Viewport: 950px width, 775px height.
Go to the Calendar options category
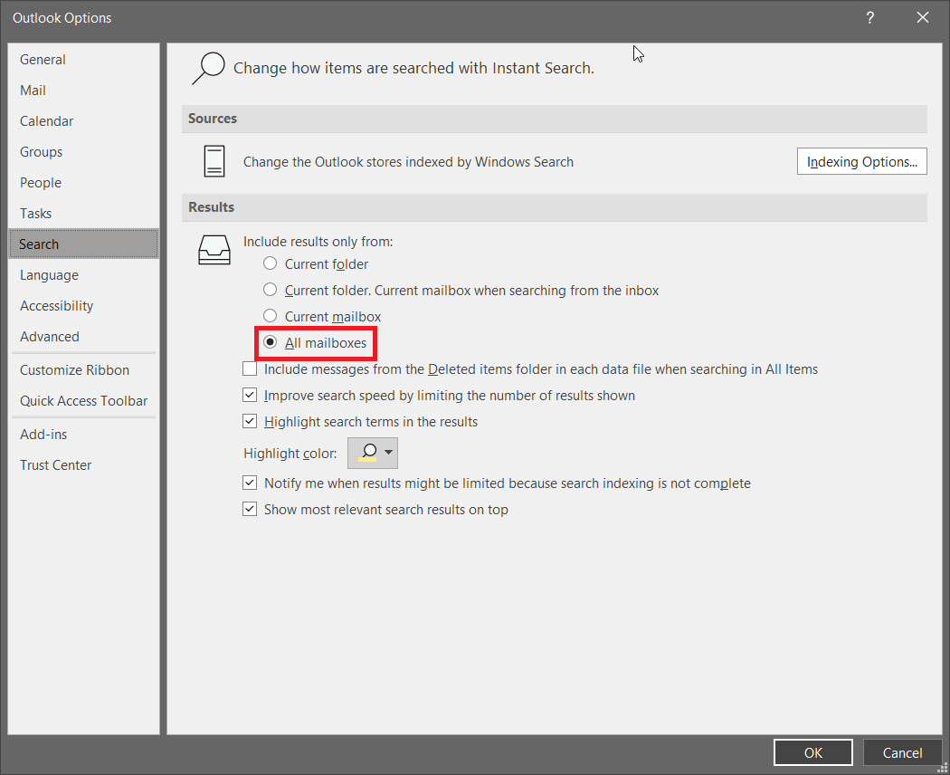tap(83, 121)
